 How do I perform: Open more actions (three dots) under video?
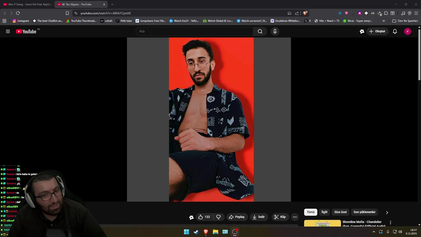pyautogui.click(x=295, y=217)
